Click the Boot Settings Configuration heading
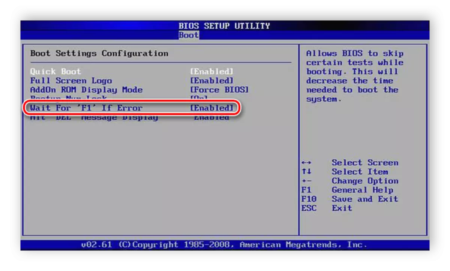This screenshot has width=450, height=271. [99, 53]
